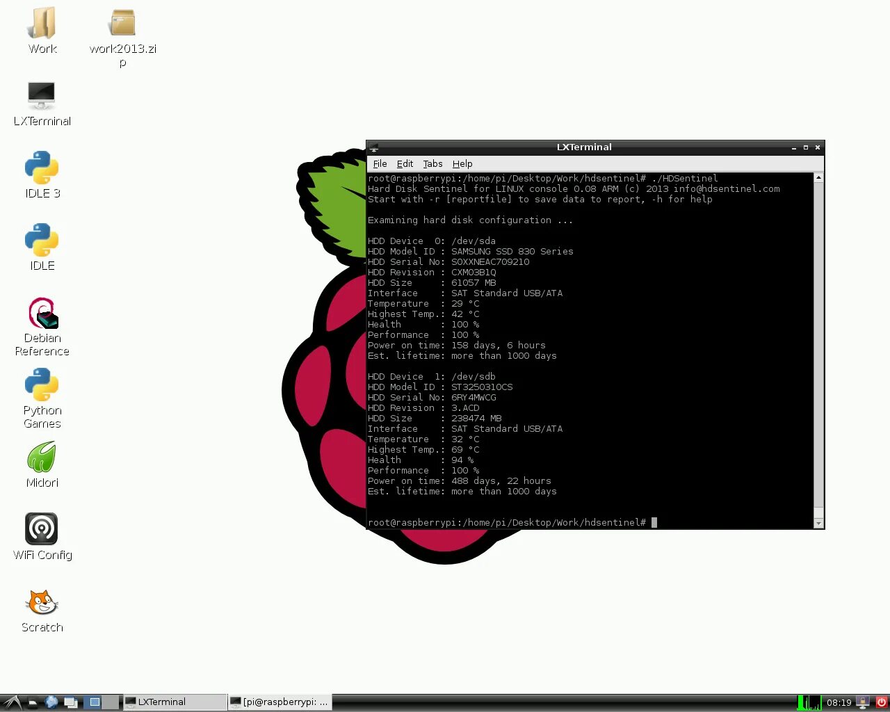The image size is (890, 712).
Task: Click the taskbar clock showing 08:19
Action: click(x=839, y=702)
